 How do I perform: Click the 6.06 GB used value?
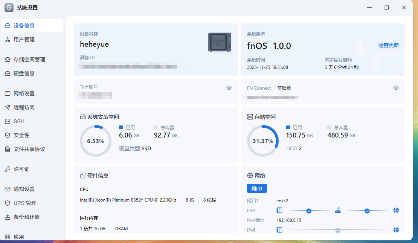(x=129, y=135)
